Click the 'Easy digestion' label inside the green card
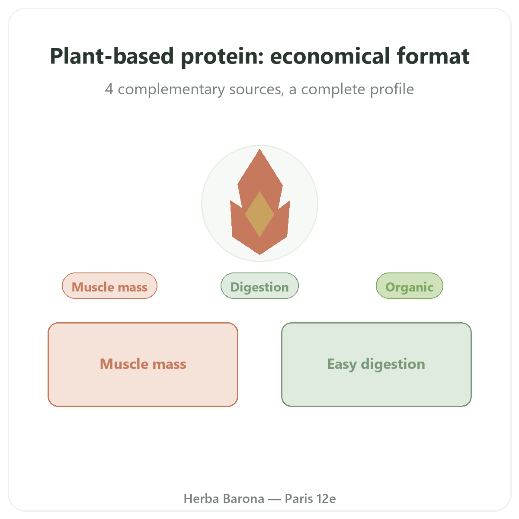Screen dimensions: 519x519 click(376, 364)
